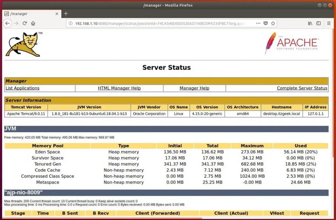Click the VHost column header
Image resolution: width=336 pixels, height=220 pixels.
pyautogui.click(x=277, y=213)
